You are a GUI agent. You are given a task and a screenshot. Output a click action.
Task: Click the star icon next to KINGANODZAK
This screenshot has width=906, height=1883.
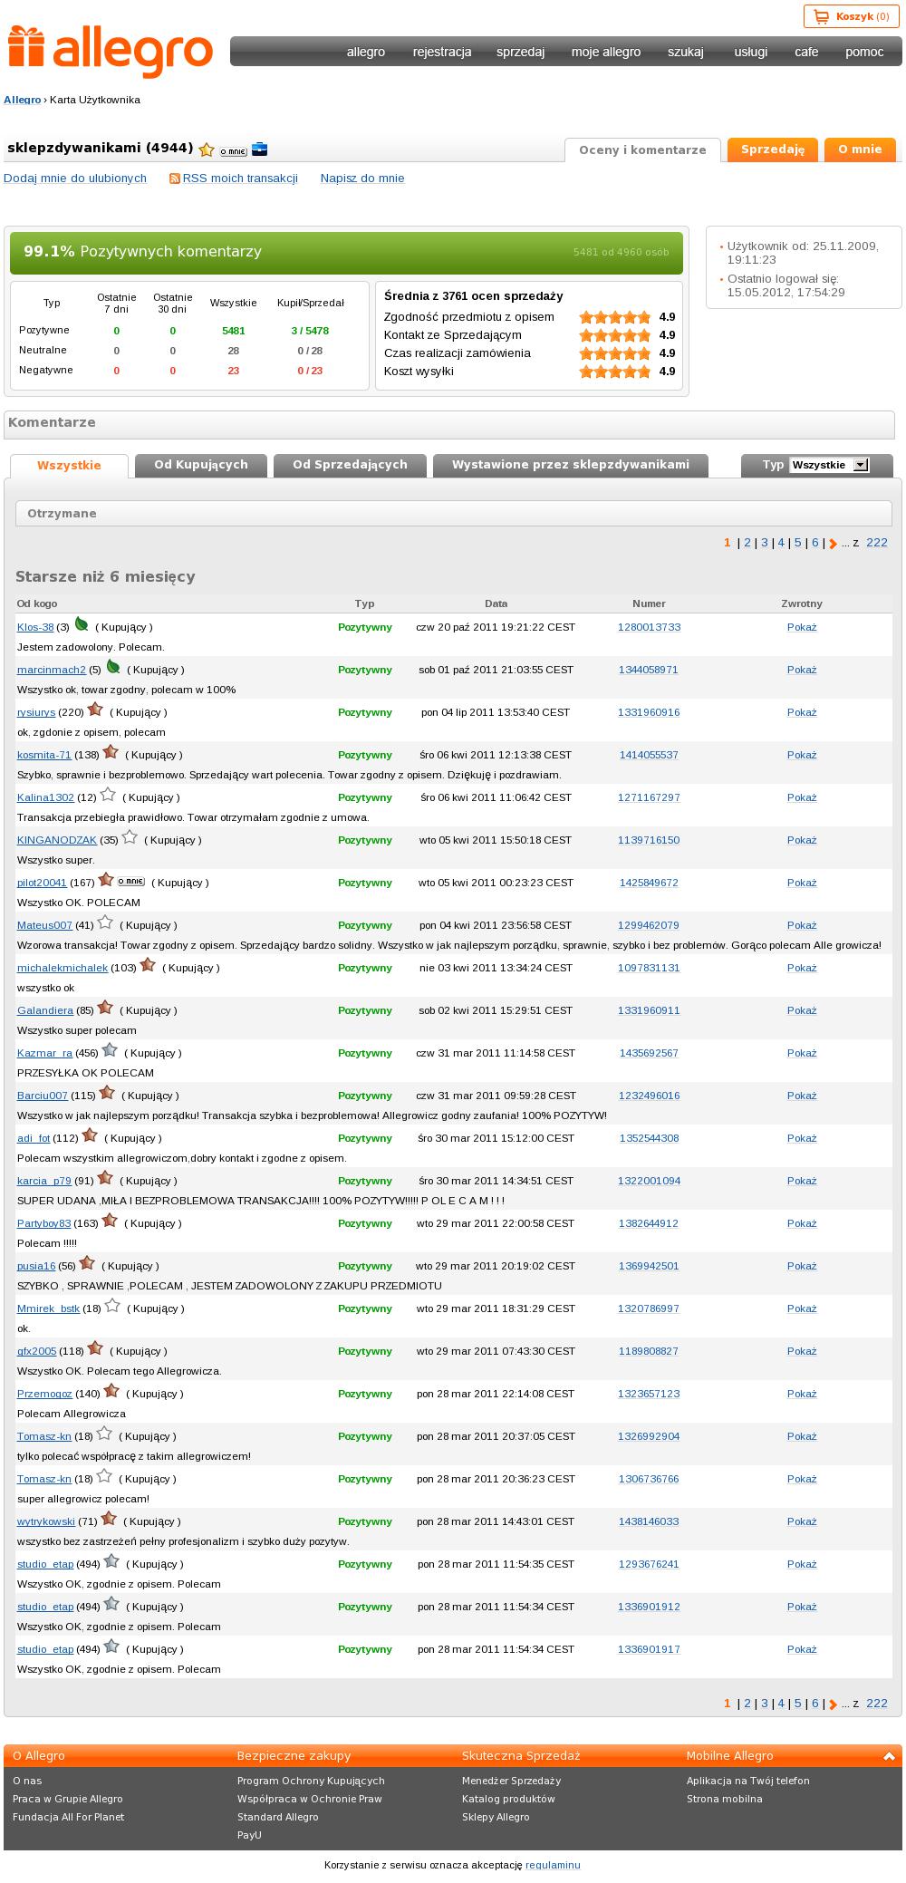point(130,837)
